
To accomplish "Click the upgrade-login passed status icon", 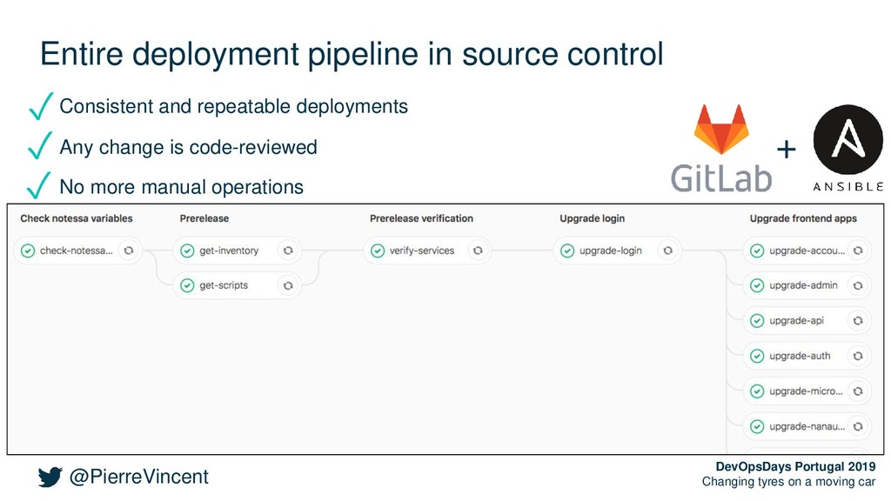I will pyautogui.click(x=567, y=251).
